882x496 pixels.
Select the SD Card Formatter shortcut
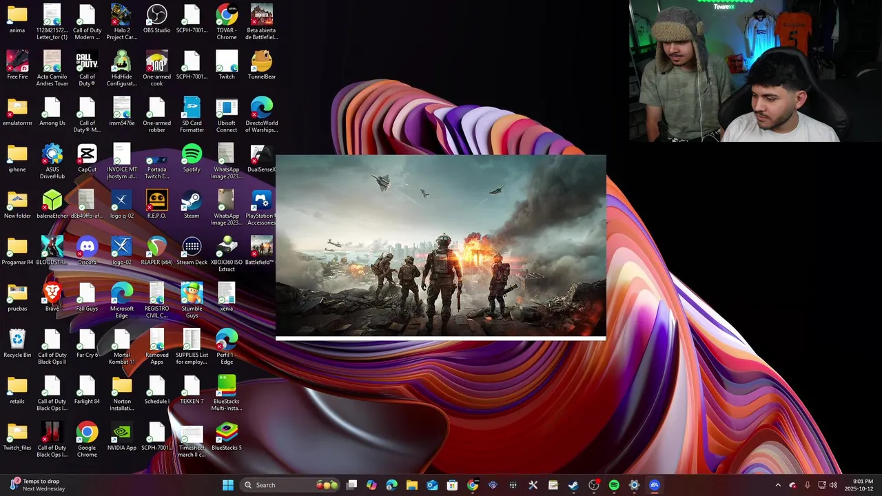(x=192, y=114)
